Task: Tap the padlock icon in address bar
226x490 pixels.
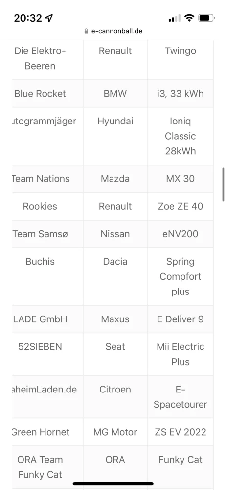Action: [87, 31]
